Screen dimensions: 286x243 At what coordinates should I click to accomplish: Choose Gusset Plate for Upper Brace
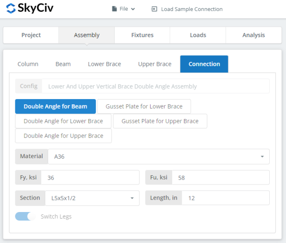pos(160,121)
